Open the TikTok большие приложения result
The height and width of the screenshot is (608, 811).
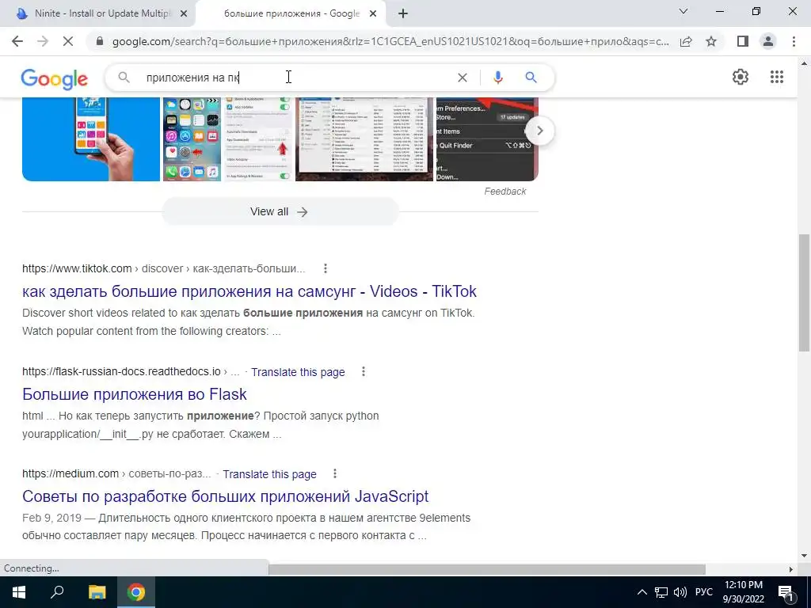click(249, 291)
